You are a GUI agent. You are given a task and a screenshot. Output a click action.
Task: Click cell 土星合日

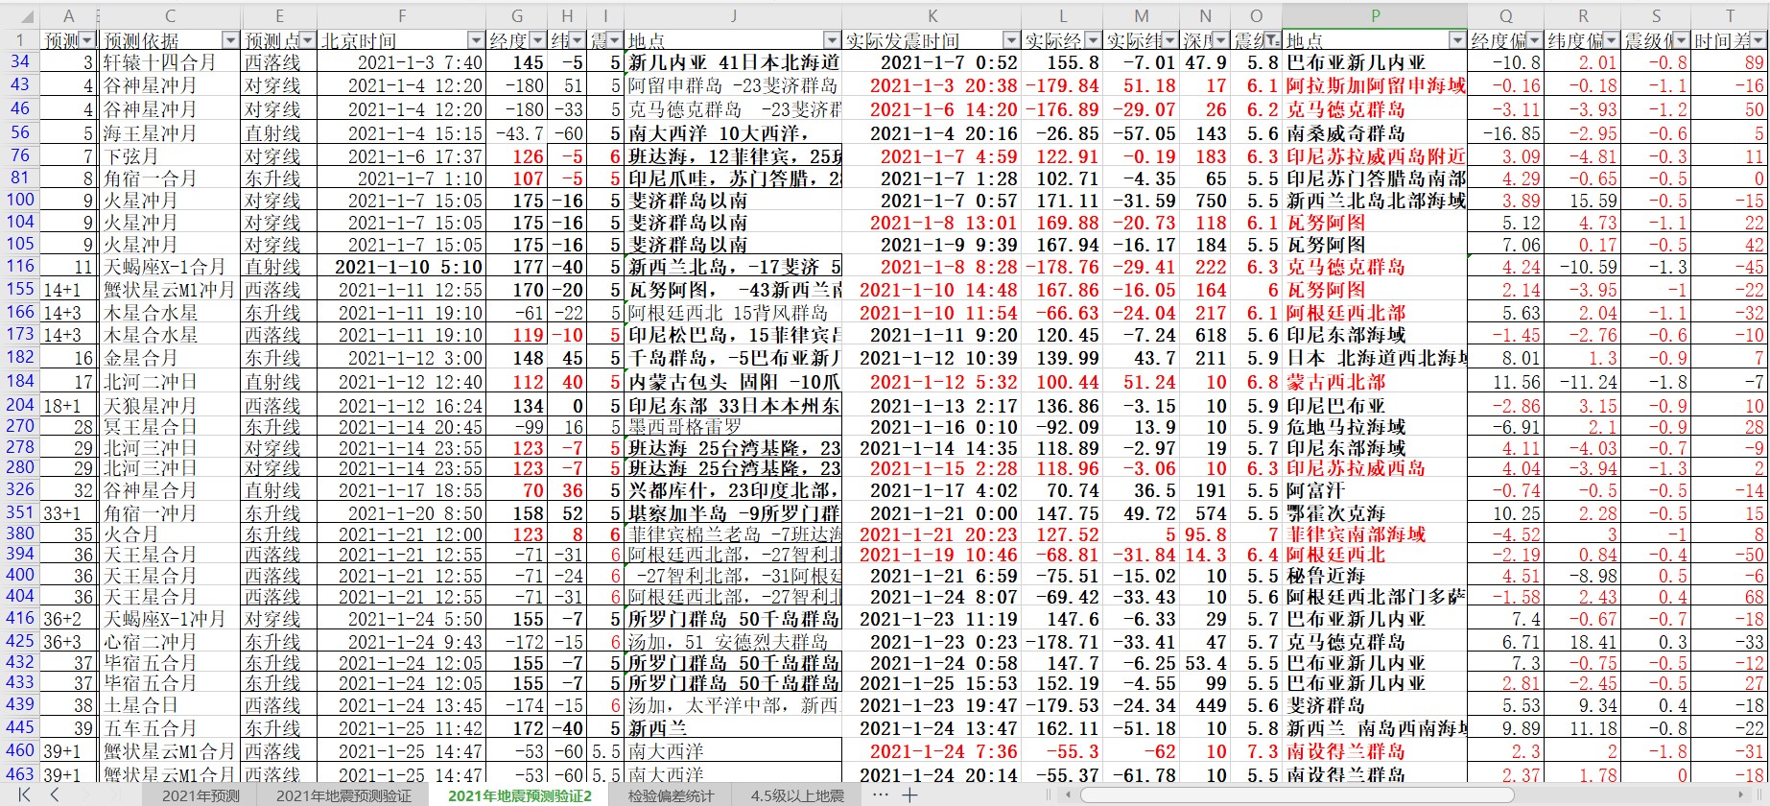click(x=170, y=705)
